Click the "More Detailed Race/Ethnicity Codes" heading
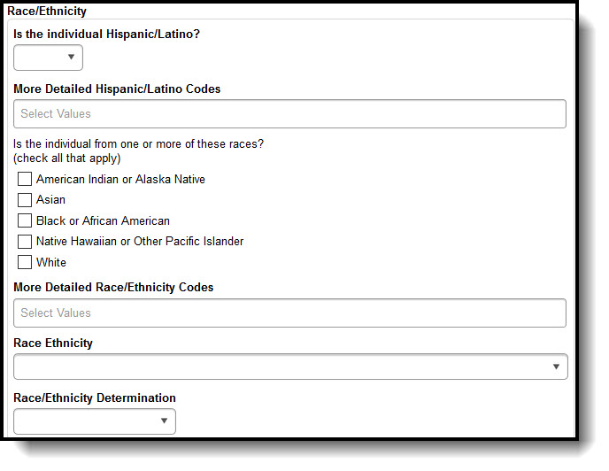This screenshot has width=609, height=471. [113, 288]
